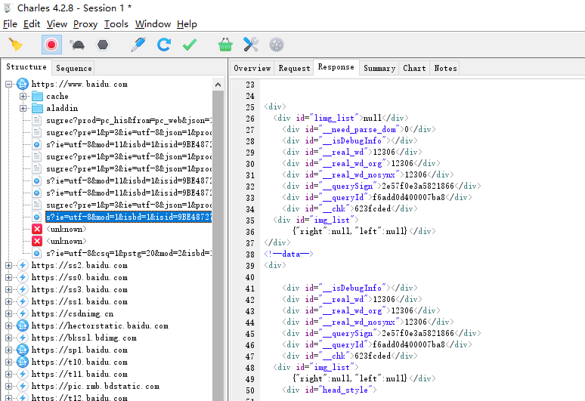Toggle the red Record button
The image size is (585, 401).
click(x=51, y=45)
